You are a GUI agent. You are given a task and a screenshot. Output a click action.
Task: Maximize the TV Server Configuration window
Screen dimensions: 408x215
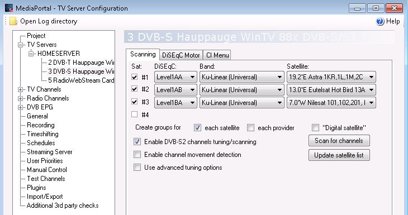(x=376, y=8)
